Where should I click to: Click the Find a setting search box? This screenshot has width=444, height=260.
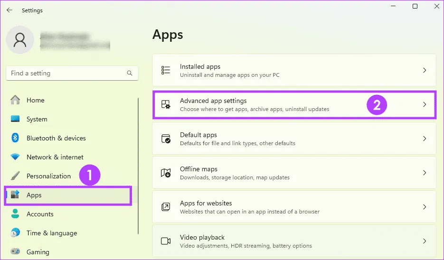pyautogui.click(x=66, y=74)
